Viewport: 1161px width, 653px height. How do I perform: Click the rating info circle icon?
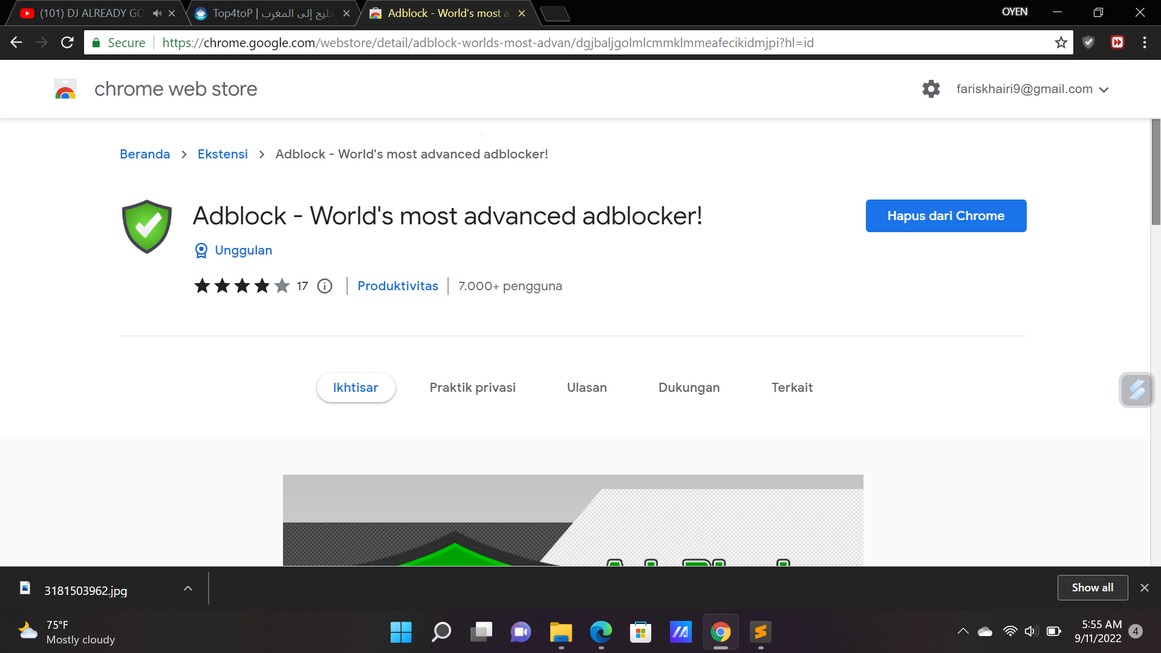point(325,286)
